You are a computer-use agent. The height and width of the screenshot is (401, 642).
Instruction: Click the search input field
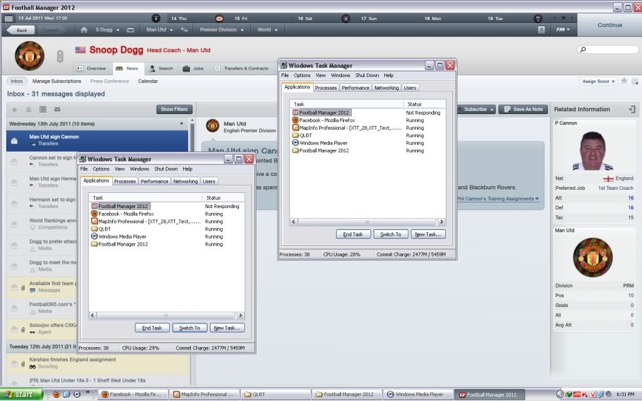(x=608, y=49)
